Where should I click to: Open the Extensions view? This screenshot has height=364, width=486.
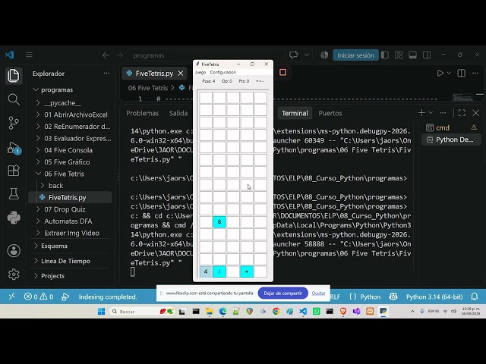point(14,170)
